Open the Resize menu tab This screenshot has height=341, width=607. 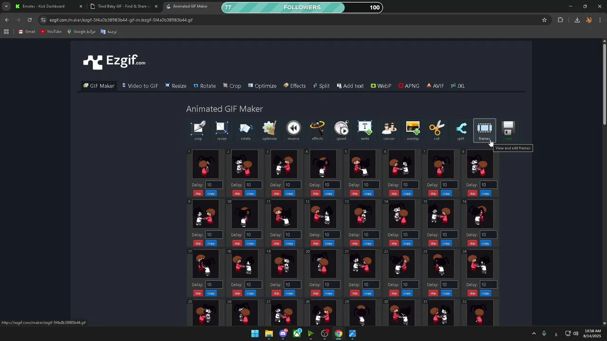(175, 86)
